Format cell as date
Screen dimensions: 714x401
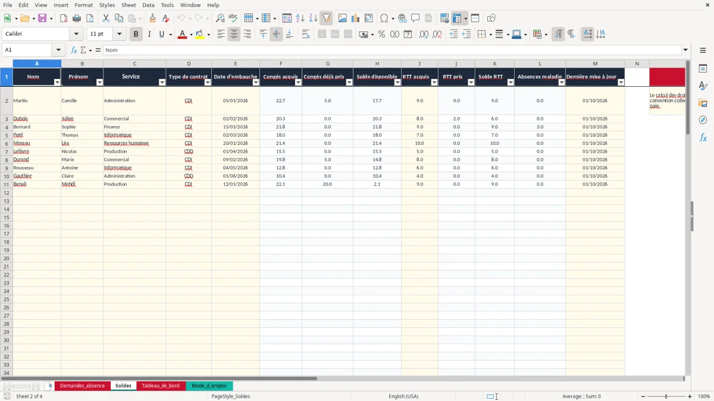coord(408,34)
